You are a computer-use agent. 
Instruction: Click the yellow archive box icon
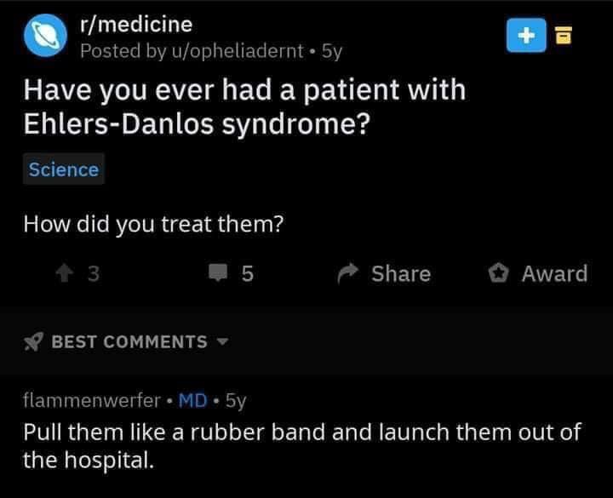tap(564, 35)
